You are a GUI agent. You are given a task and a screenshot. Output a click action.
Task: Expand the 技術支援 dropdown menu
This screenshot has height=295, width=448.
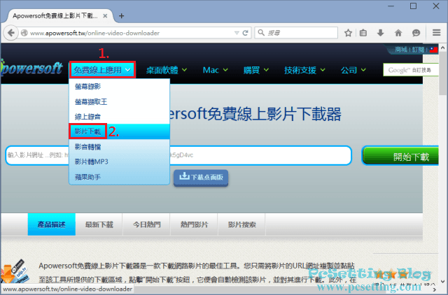[x=304, y=70]
